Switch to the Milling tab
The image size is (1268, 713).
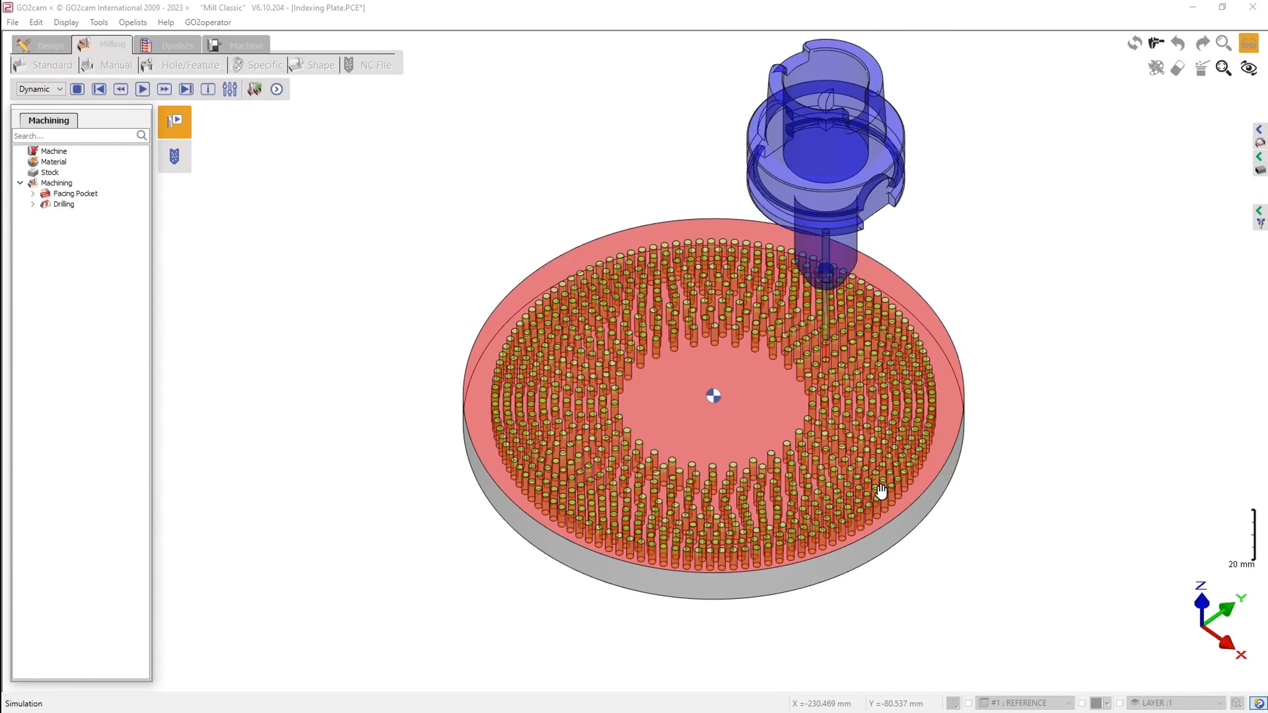(x=102, y=44)
